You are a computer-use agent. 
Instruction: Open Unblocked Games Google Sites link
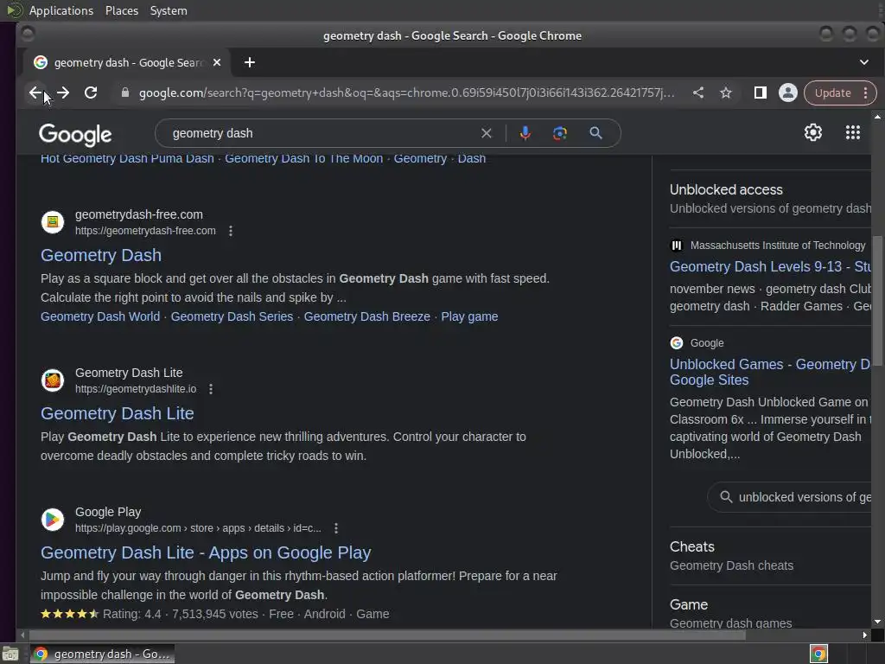pos(770,372)
